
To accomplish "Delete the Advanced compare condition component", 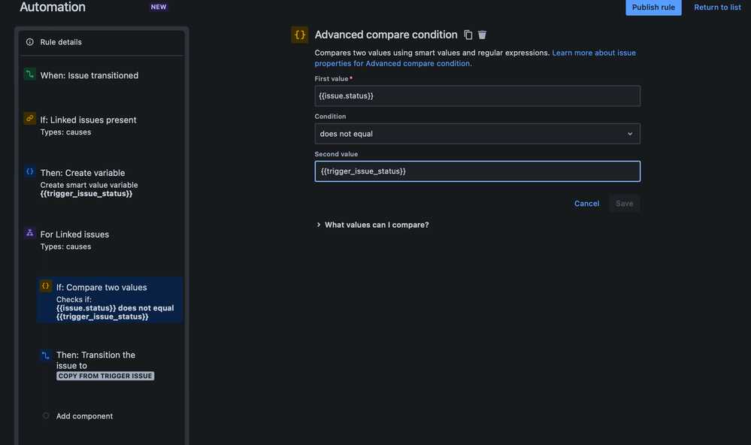I will coord(482,35).
